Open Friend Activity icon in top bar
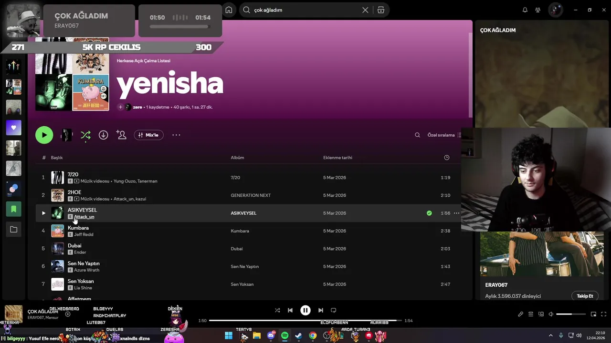The image size is (611, 343). (x=538, y=10)
